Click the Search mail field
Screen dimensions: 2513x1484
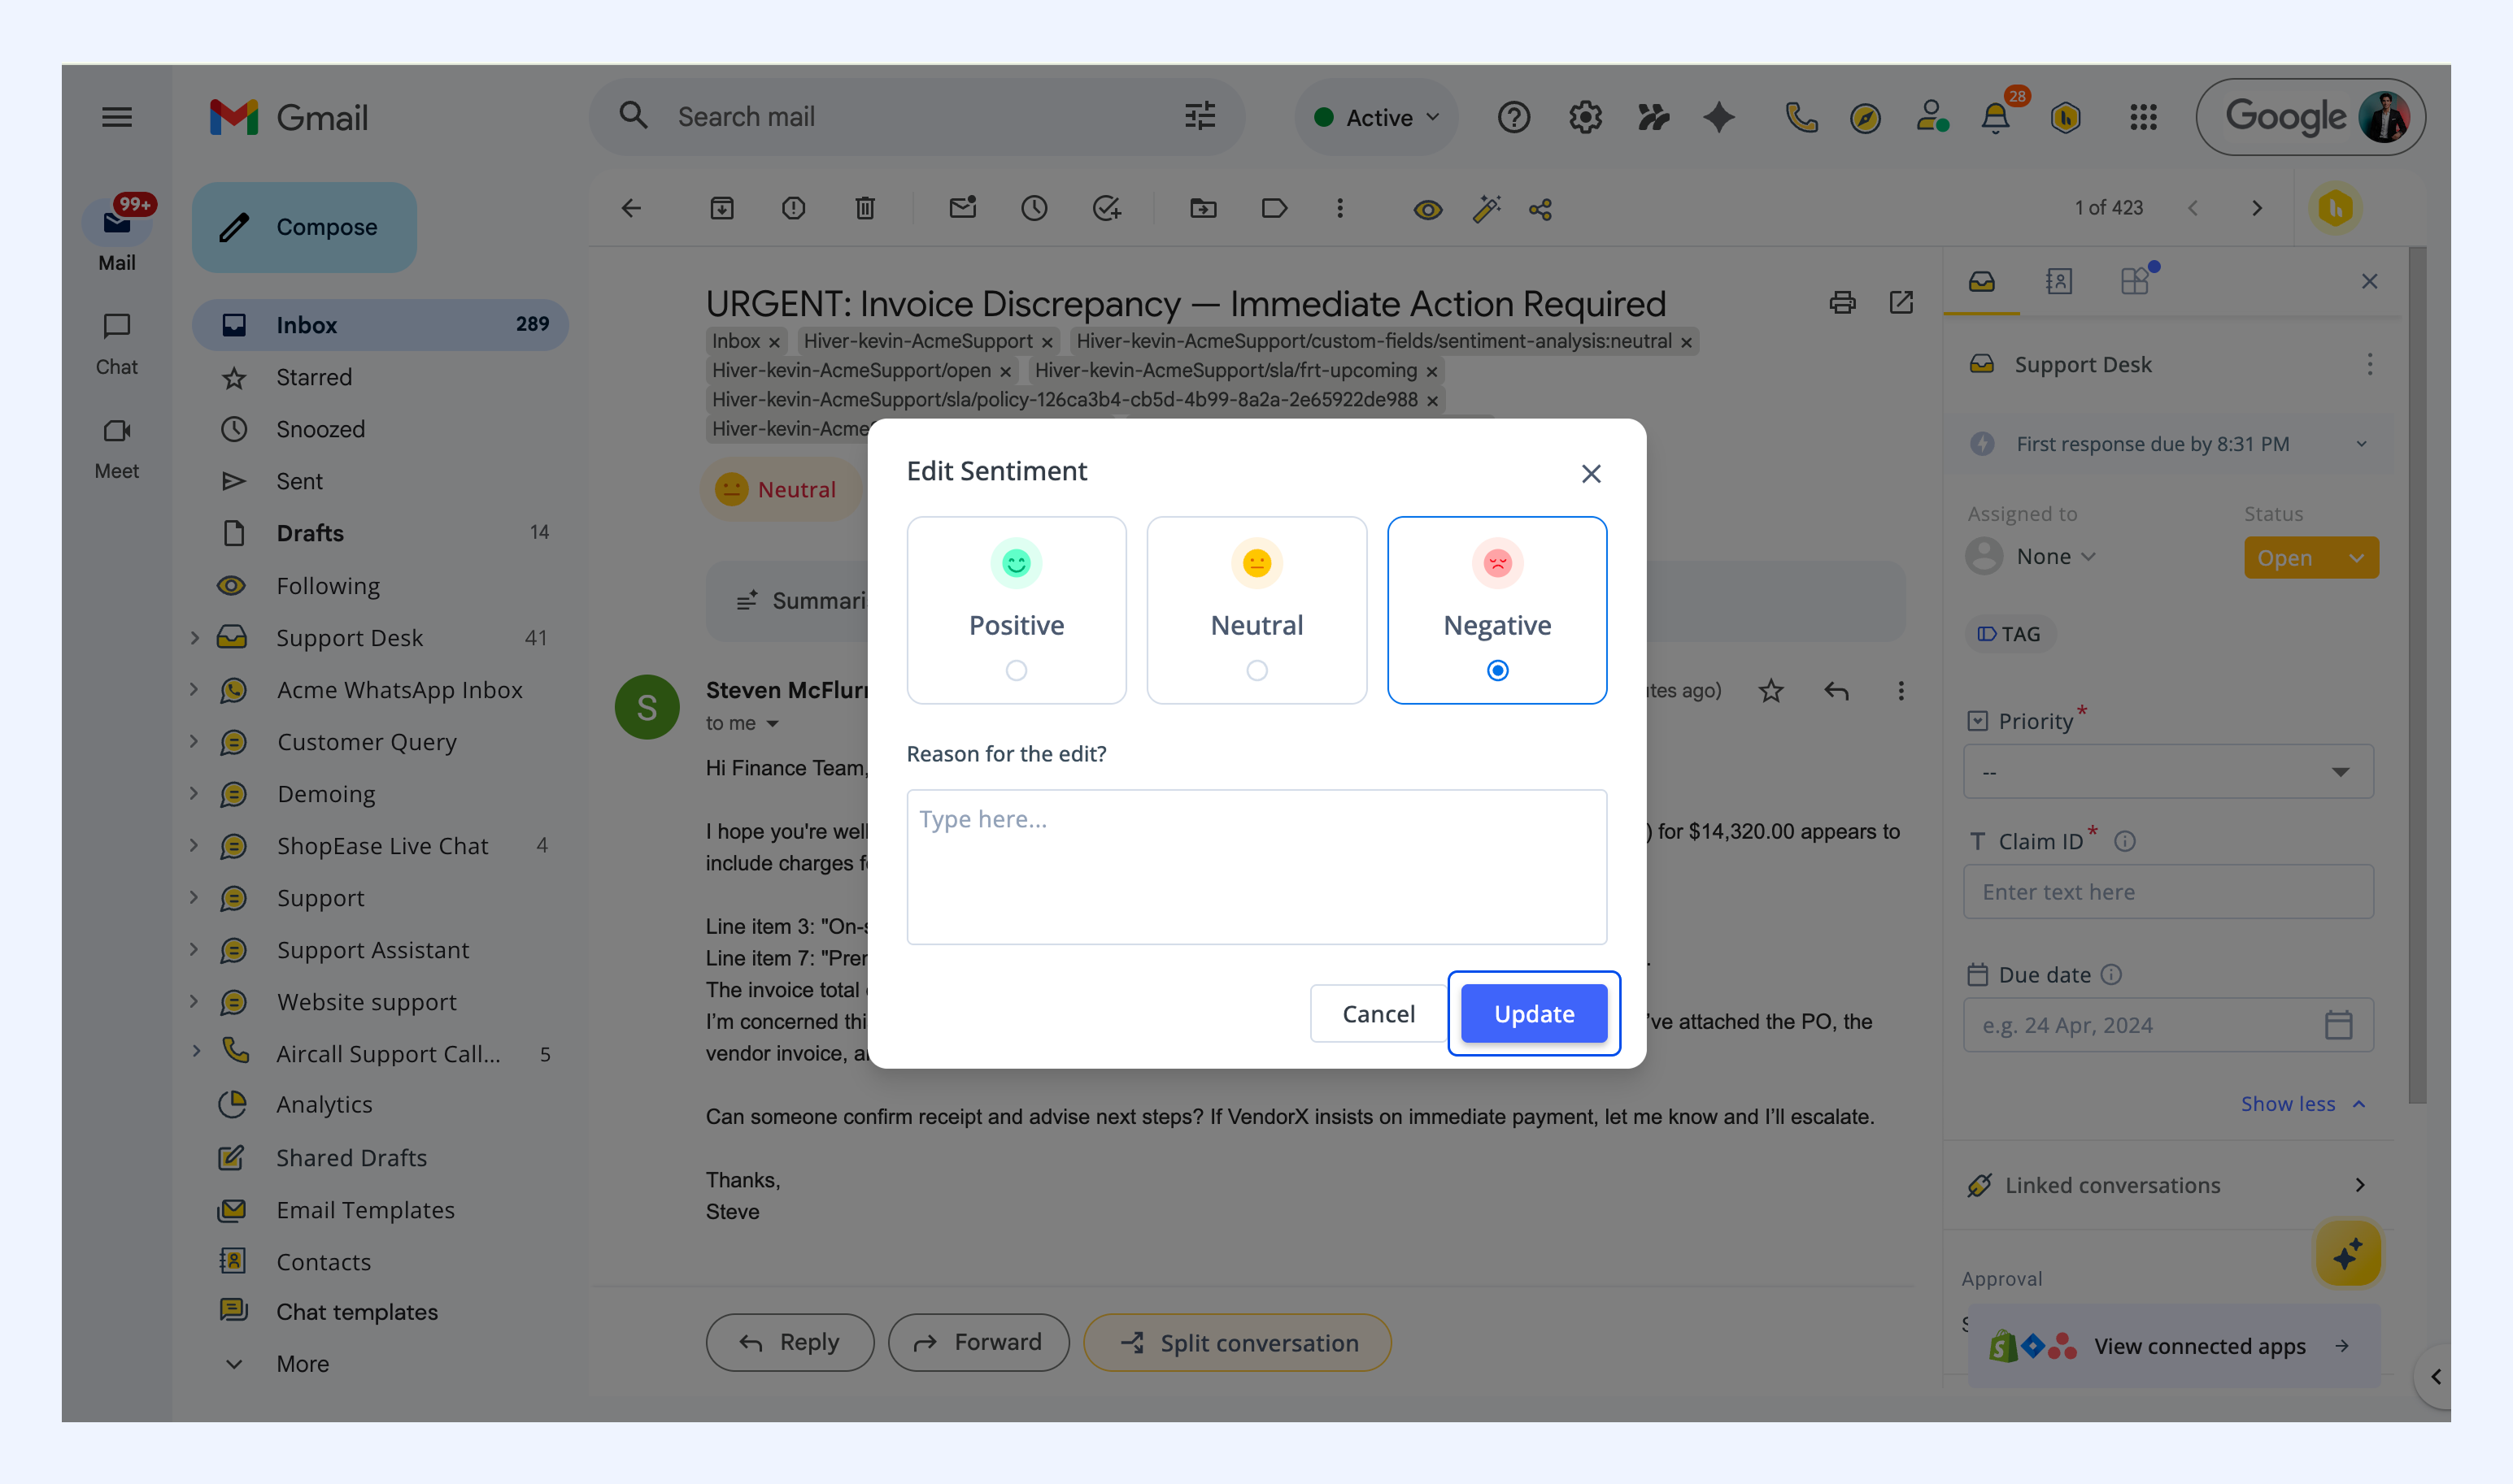pyautogui.click(x=917, y=117)
